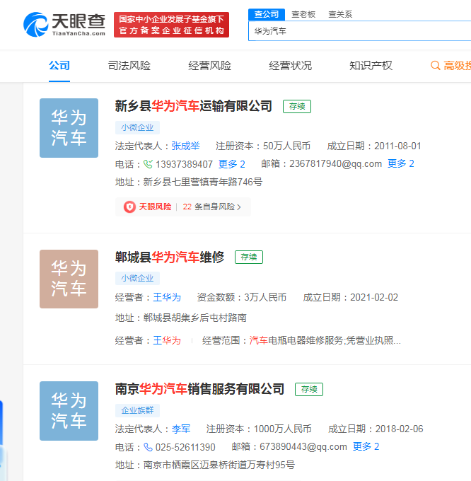Click the 新乡县华为汽车运输有限公司 logo tile

coord(69,128)
